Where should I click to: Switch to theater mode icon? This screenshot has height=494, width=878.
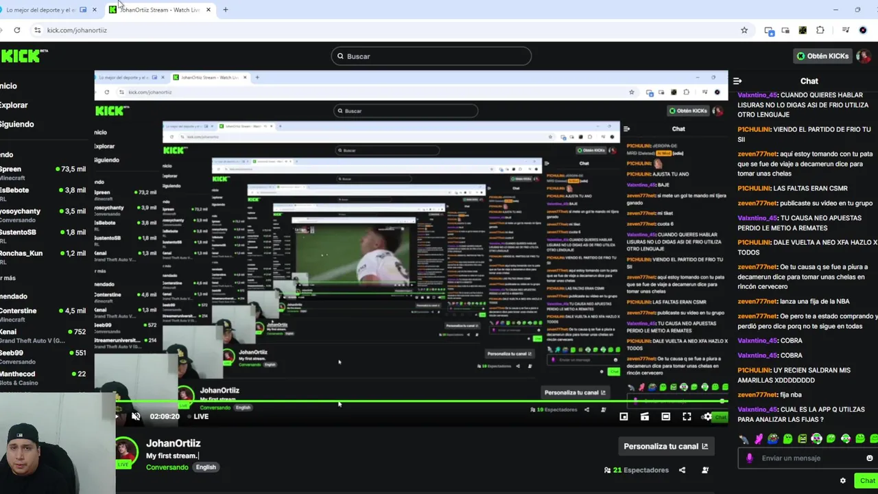click(x=665, y=416)
